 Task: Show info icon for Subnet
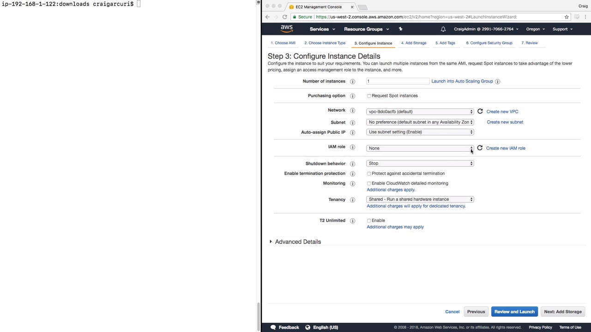(x=352, y=123)
